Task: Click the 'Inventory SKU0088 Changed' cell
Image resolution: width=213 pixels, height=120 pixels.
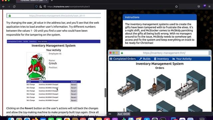Action: [x=49, y=100]
